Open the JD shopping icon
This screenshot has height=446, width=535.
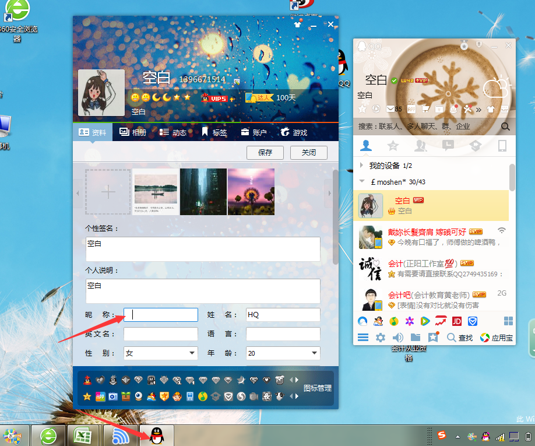click(457, 321)
